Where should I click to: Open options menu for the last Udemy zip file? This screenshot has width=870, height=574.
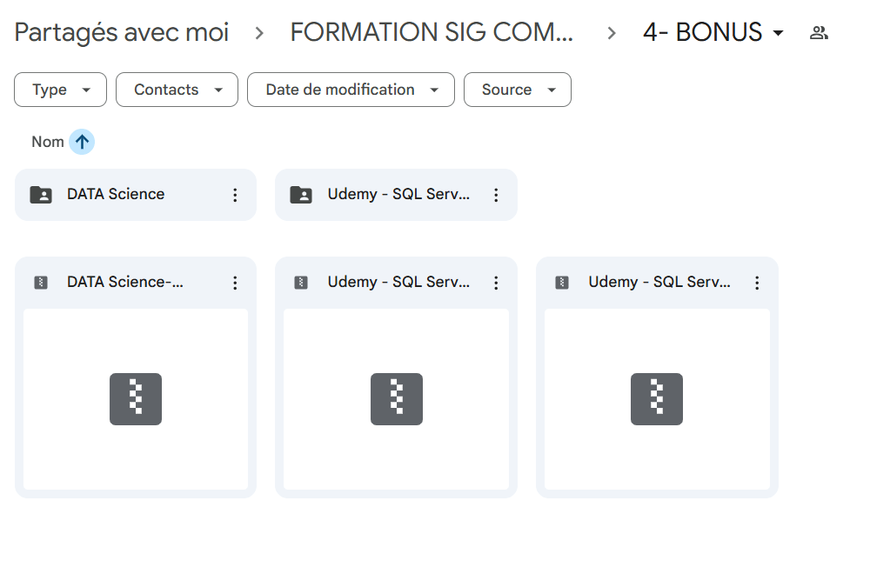point(757,283)
